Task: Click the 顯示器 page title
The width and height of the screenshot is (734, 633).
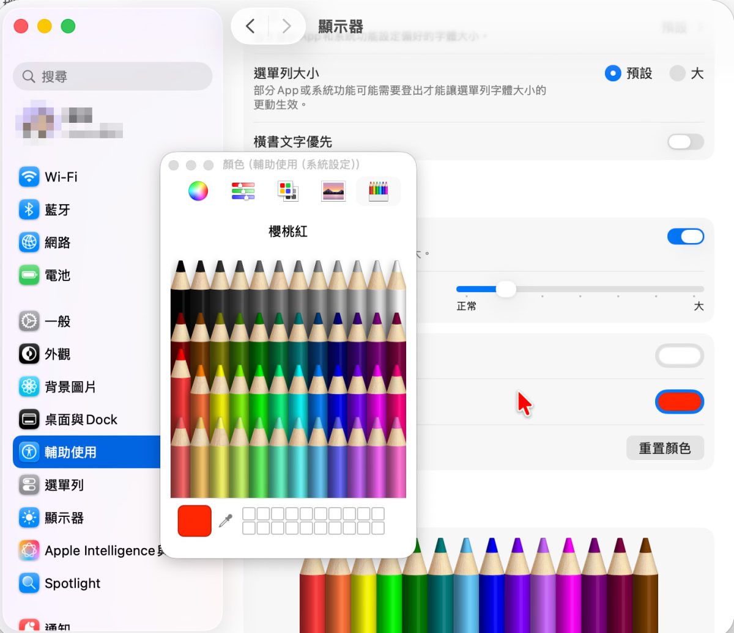Action: pos(341,26)
